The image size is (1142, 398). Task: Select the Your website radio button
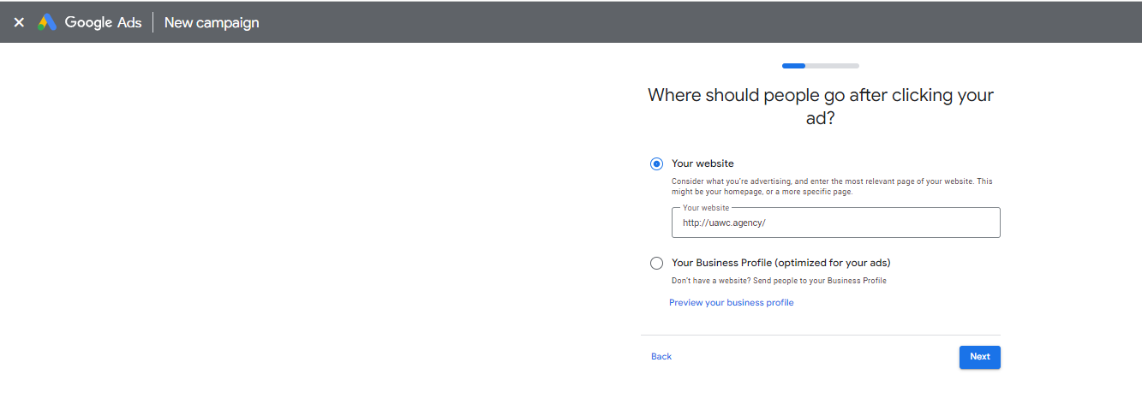click(x=656, y=163)
